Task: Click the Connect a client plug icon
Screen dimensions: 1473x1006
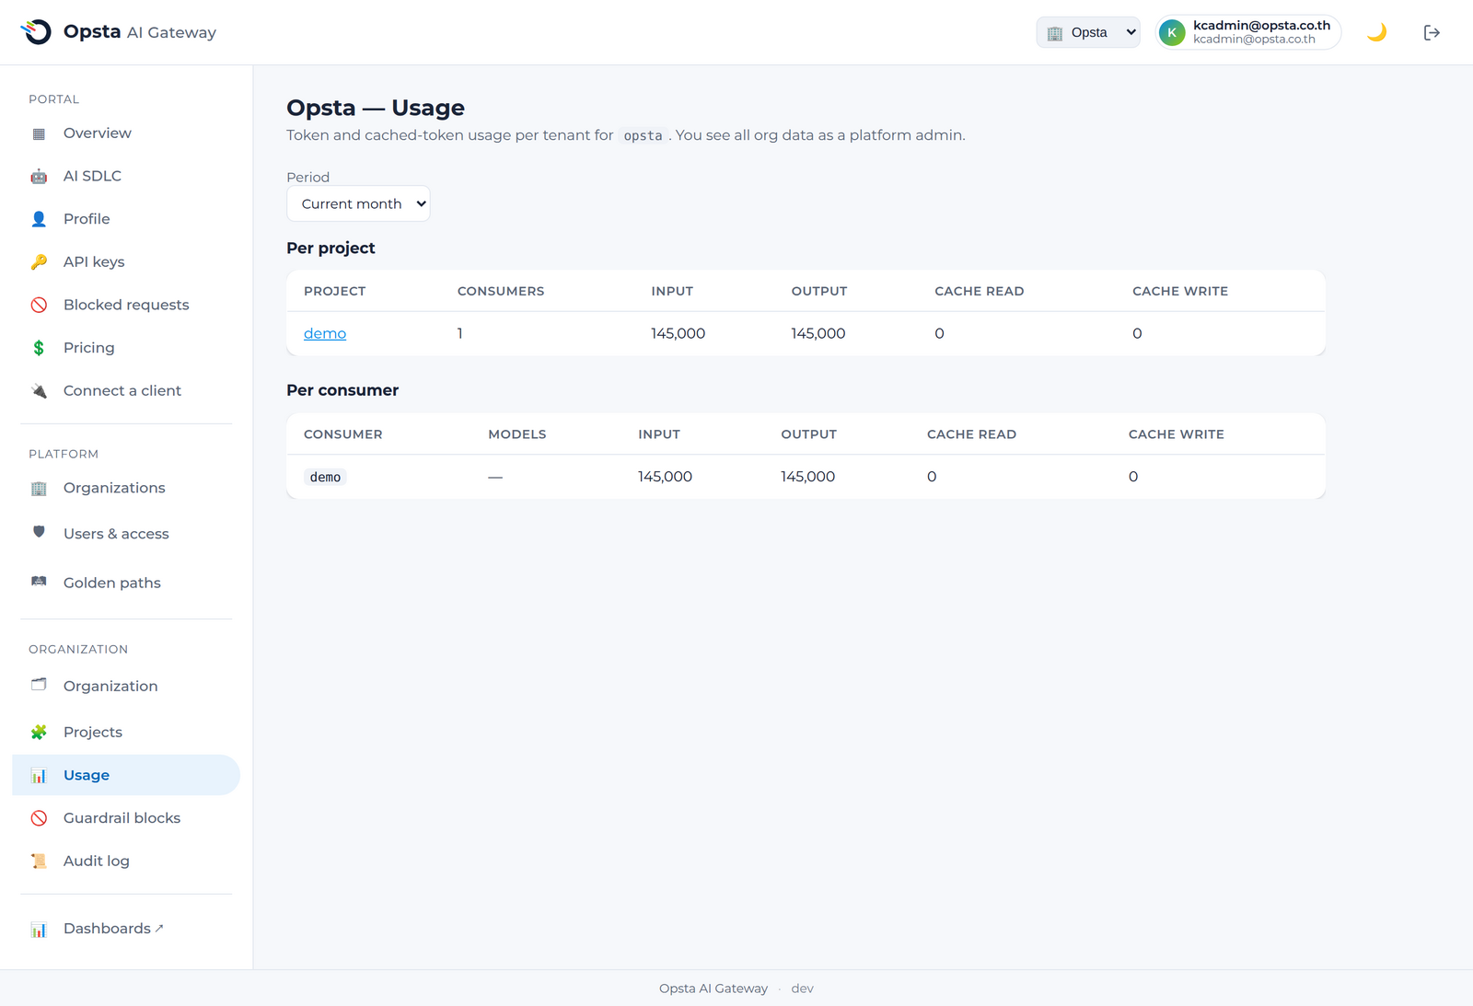Action: pyautogui.click(x=39, y=391)
